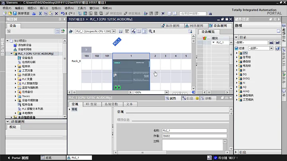Screen dimensions: 287x161
Task: Collapse the PLC_1 [CPU 1215C AC/DC/Rly] node
Action: click(x=12, y=54)
